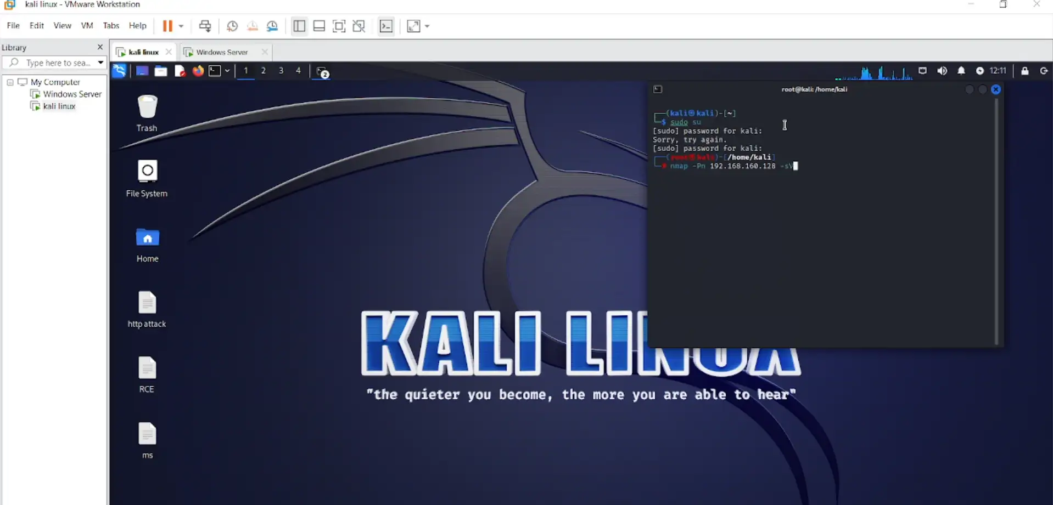Viewport: 1053px width, 505px height.
Task: Toggle the tab thumbnail bar
Action: click(x=319, y=26)
